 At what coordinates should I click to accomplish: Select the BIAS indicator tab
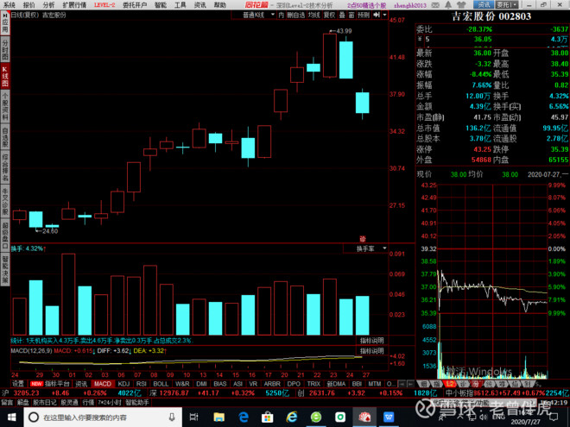point(220,384)
